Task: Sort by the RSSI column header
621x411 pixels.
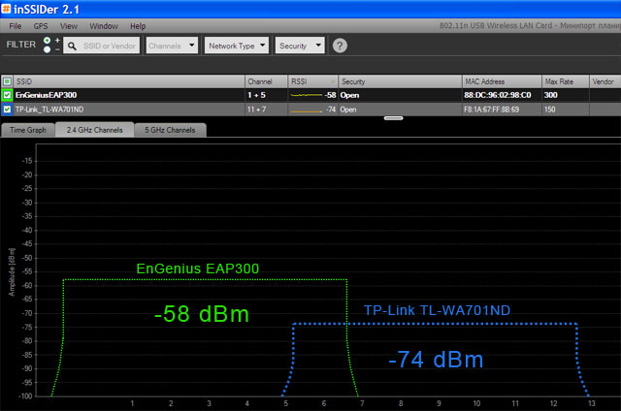Action: (x=312, y=81)
